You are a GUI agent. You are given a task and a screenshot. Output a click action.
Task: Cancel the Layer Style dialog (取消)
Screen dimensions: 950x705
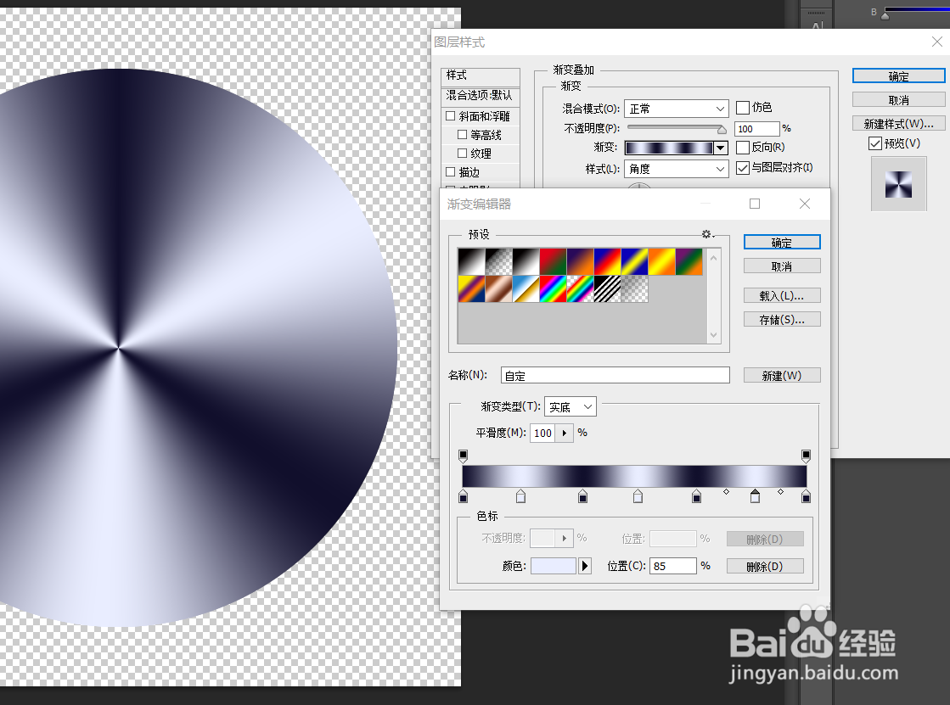(x=898, y=100)
